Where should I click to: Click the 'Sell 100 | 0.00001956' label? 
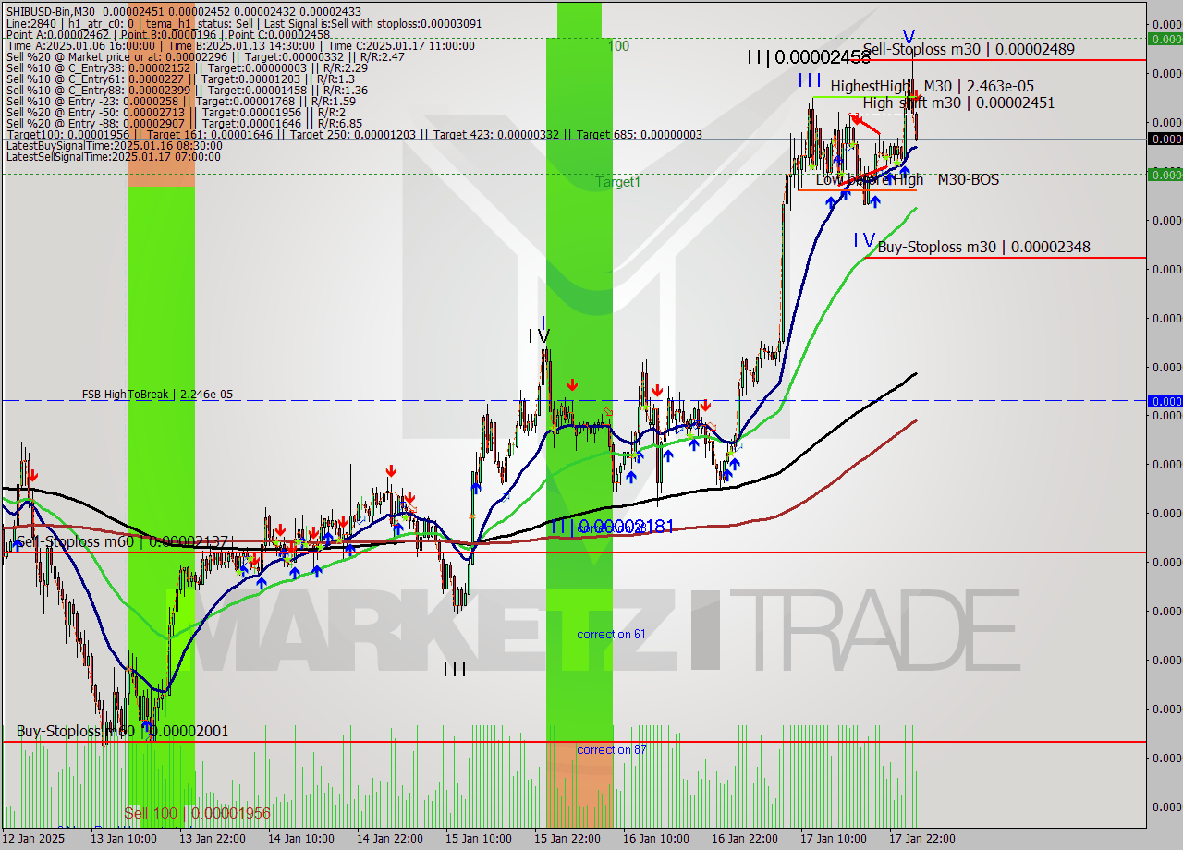point(197,813)
